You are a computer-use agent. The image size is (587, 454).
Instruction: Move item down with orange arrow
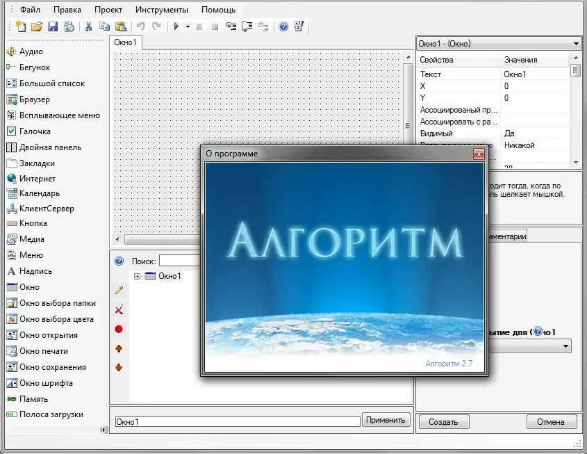coord(119,368)
